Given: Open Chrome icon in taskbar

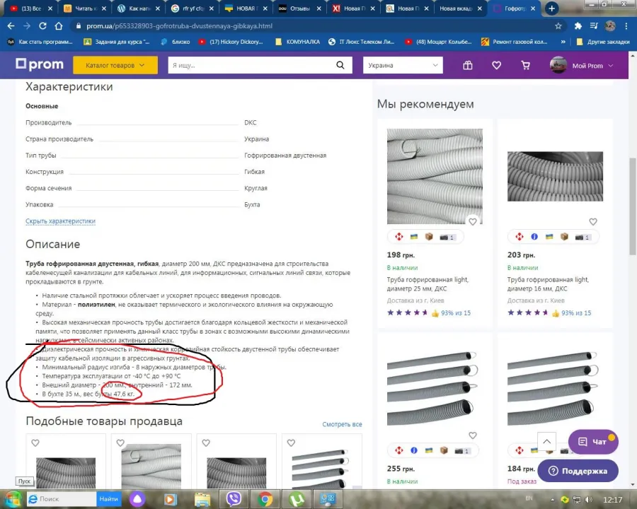Looking at the screenshot, I should coord(265,499).
